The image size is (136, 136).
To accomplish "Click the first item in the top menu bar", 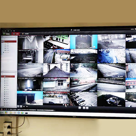I will tap(3, 31).
